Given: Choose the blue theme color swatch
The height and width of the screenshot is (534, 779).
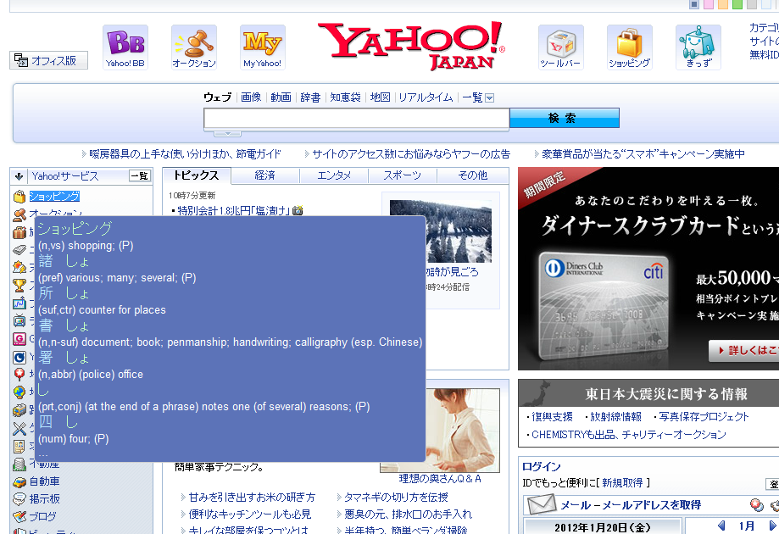Looking at the screenshot, I should (x=694, y=4).
